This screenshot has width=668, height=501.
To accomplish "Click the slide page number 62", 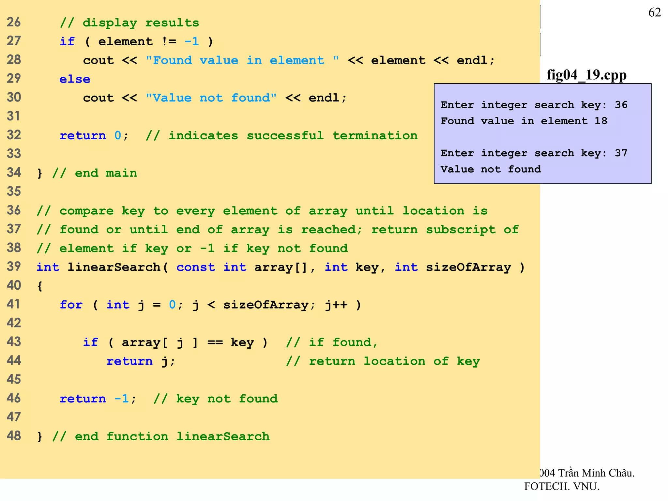I will pos(654,12).
